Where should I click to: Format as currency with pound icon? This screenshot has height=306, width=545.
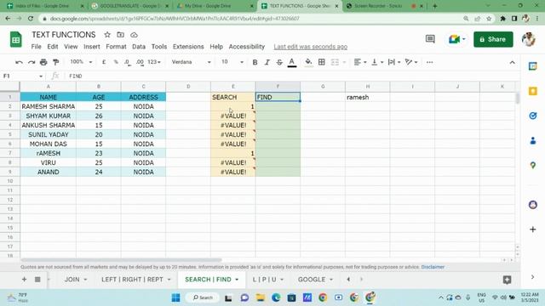pyautogui.click(x=104, y=62)
